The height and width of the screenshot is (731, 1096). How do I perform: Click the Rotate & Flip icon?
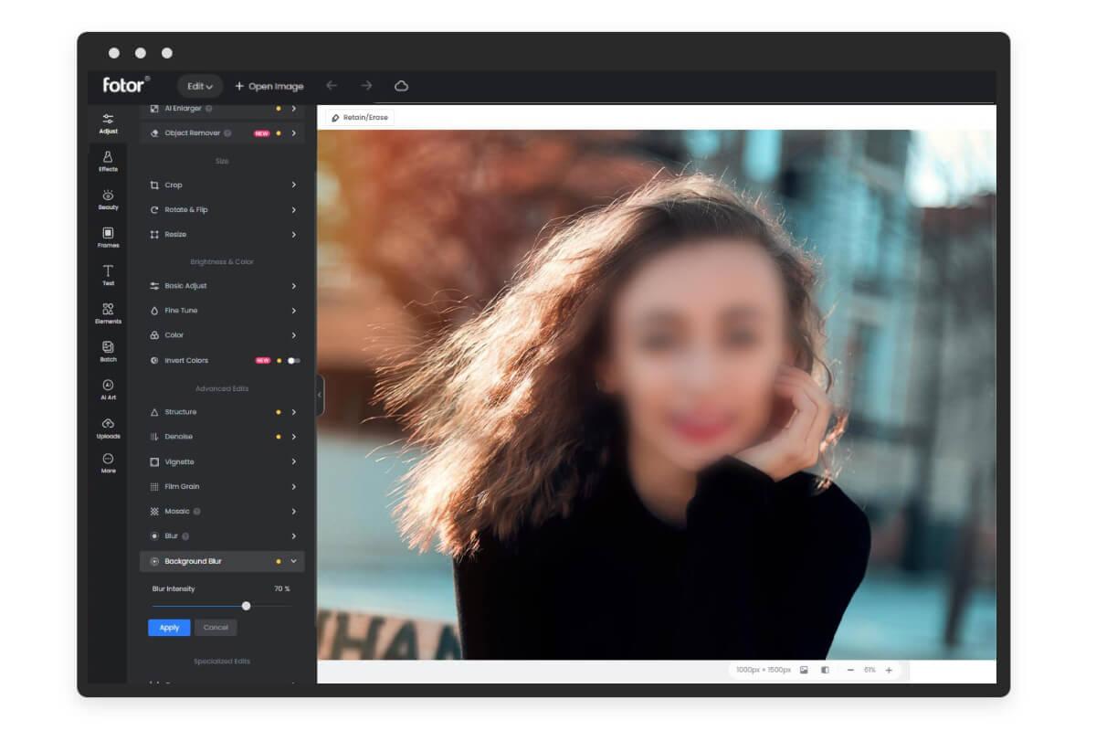tap(154, 209)
